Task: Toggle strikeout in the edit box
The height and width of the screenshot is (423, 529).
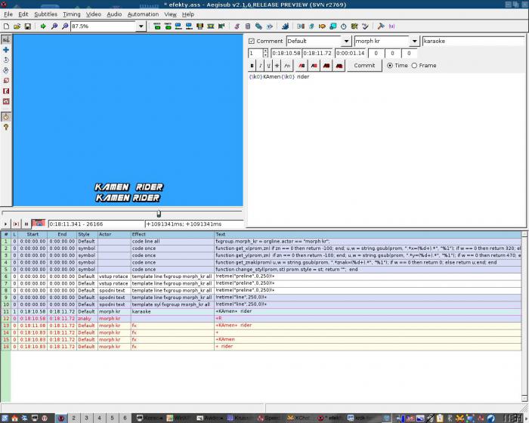Action: pos(277,66)
